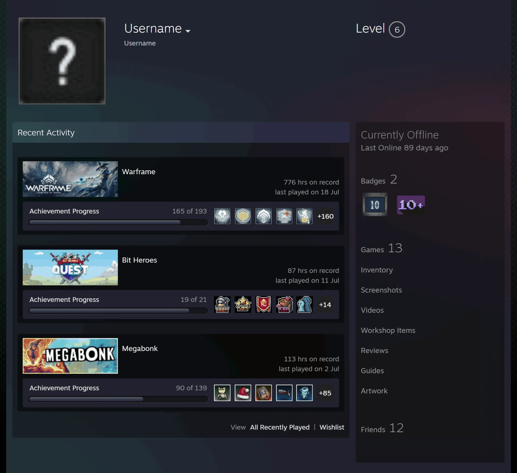Open the purple 10+ badge icon
517x473 pixels.
click(411, 205)
